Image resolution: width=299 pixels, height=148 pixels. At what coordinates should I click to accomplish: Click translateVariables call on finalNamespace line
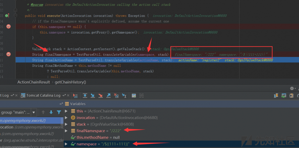(x=119, y=55)
